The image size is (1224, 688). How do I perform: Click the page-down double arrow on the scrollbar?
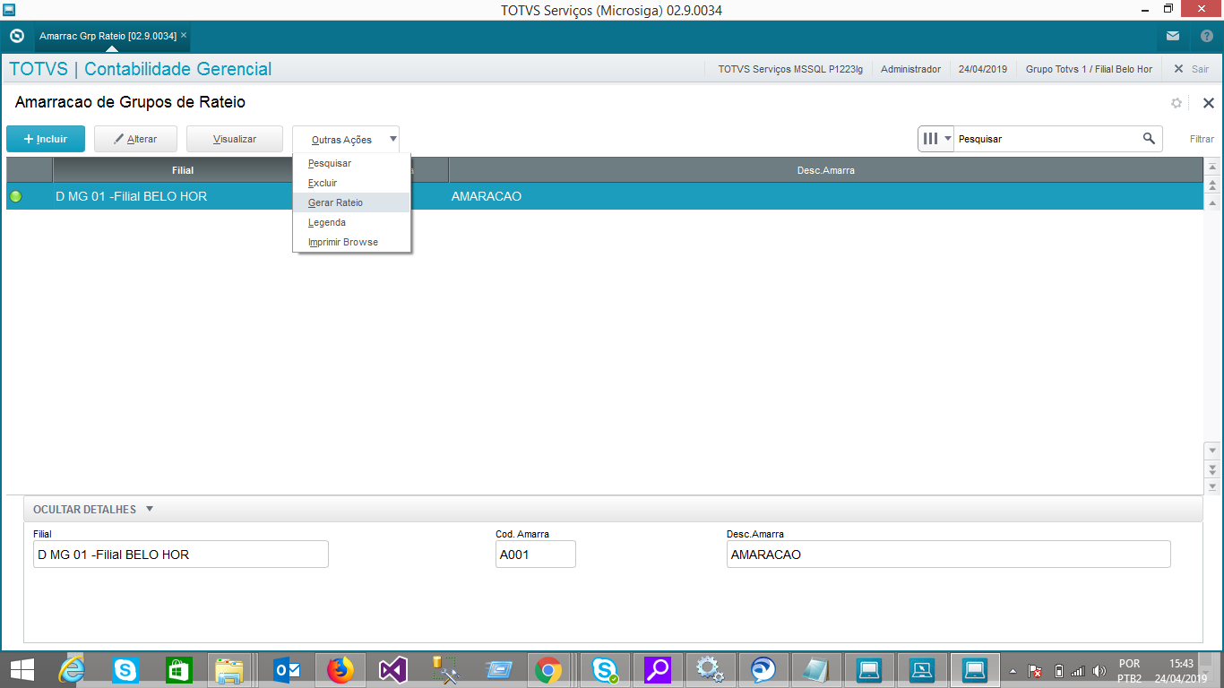[x=1213, y=469]
